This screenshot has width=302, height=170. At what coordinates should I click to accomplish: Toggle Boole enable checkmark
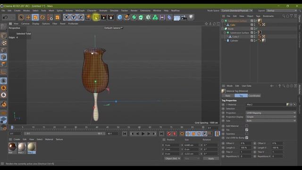256,29
